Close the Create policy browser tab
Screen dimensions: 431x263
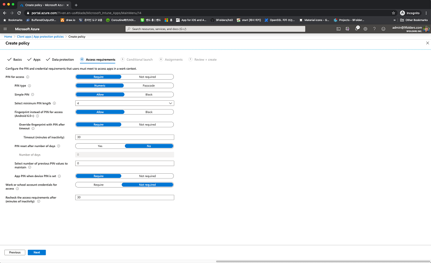click(68, 5)
